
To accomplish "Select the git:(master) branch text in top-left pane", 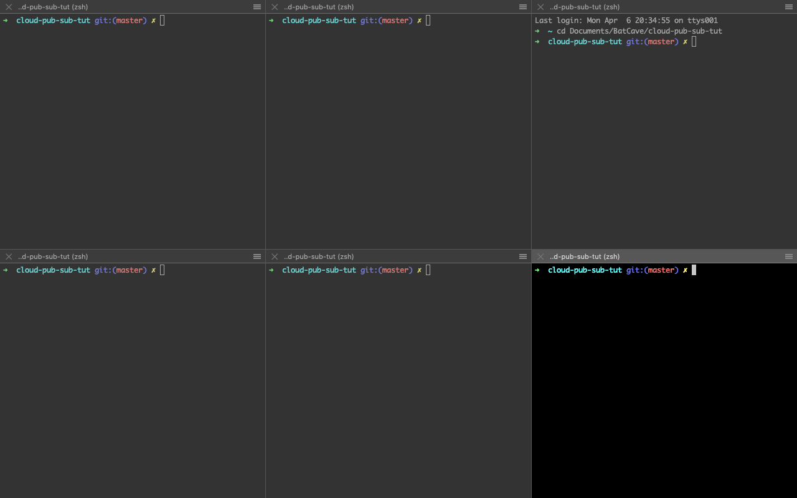I will [120, 21].
